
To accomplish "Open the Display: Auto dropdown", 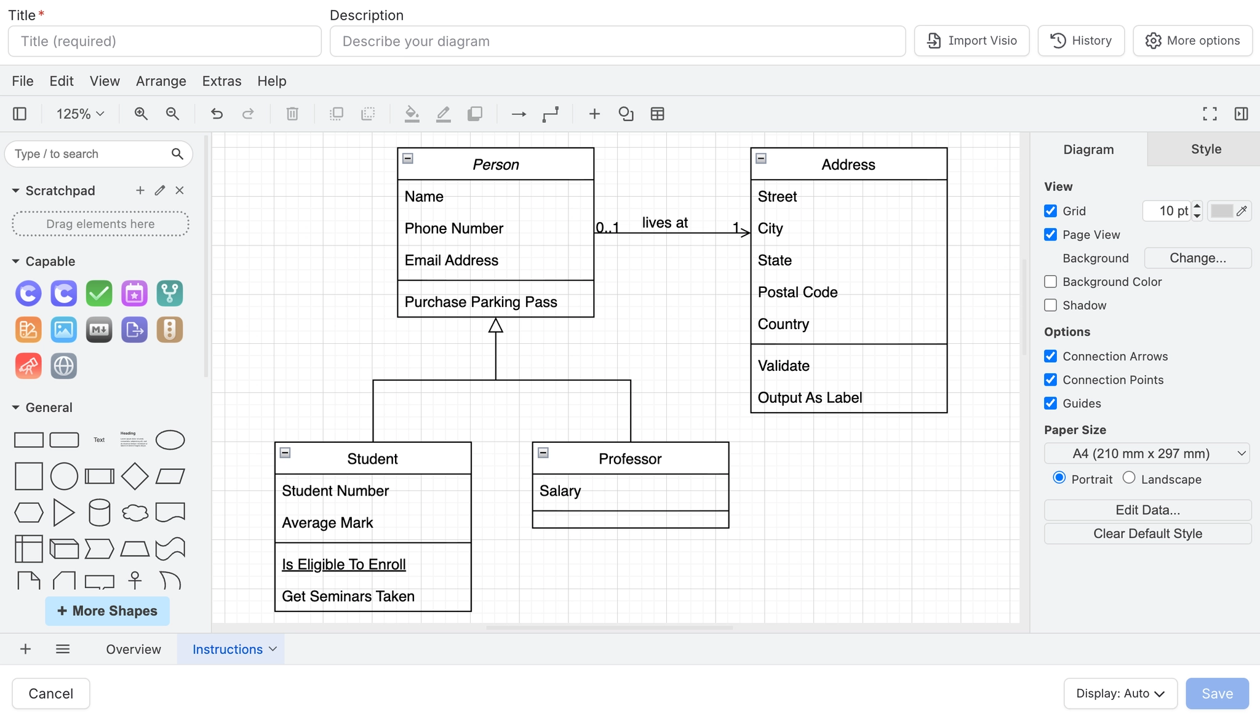I will pyautogui.click(x=1120, y=694).
